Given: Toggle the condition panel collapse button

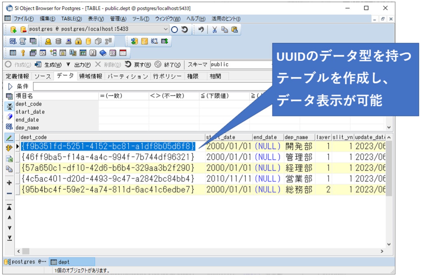Looking at the screenshot, I should click(10, 106).
